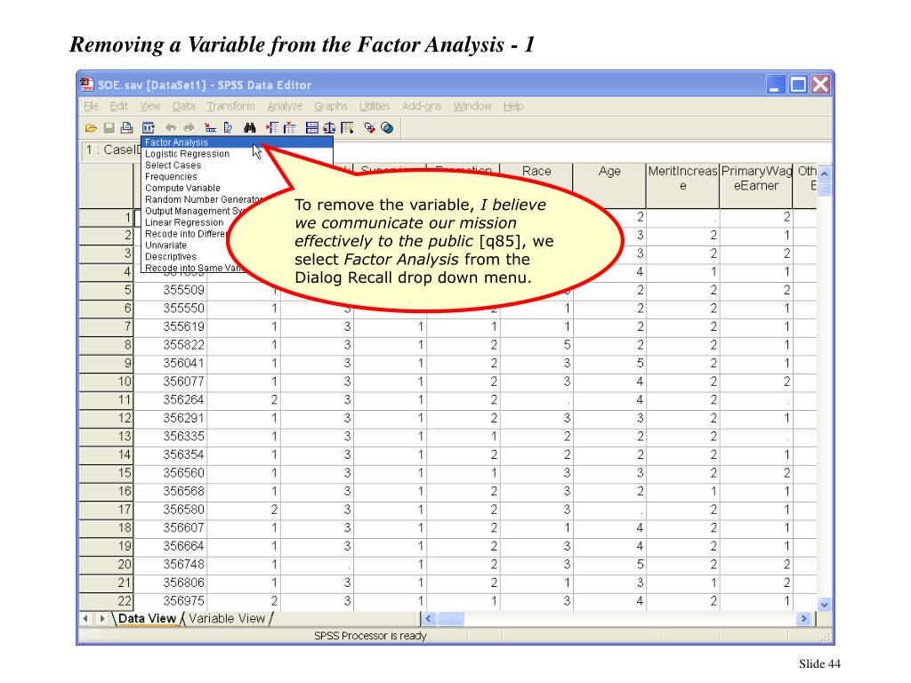The image size is (911, 683).
Task: Open the Transform menu
Action: [230, 107]
